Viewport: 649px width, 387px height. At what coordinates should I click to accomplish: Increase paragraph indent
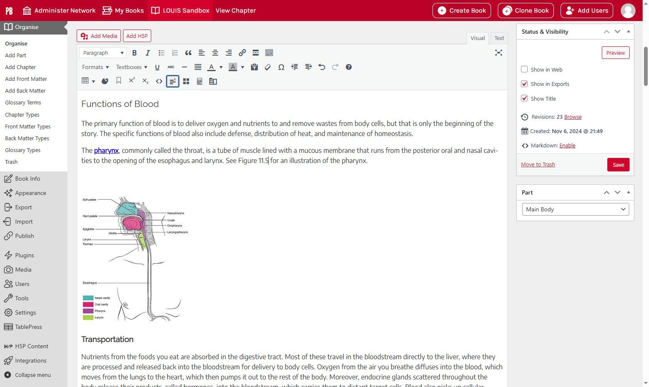click(x=308, y=67)
